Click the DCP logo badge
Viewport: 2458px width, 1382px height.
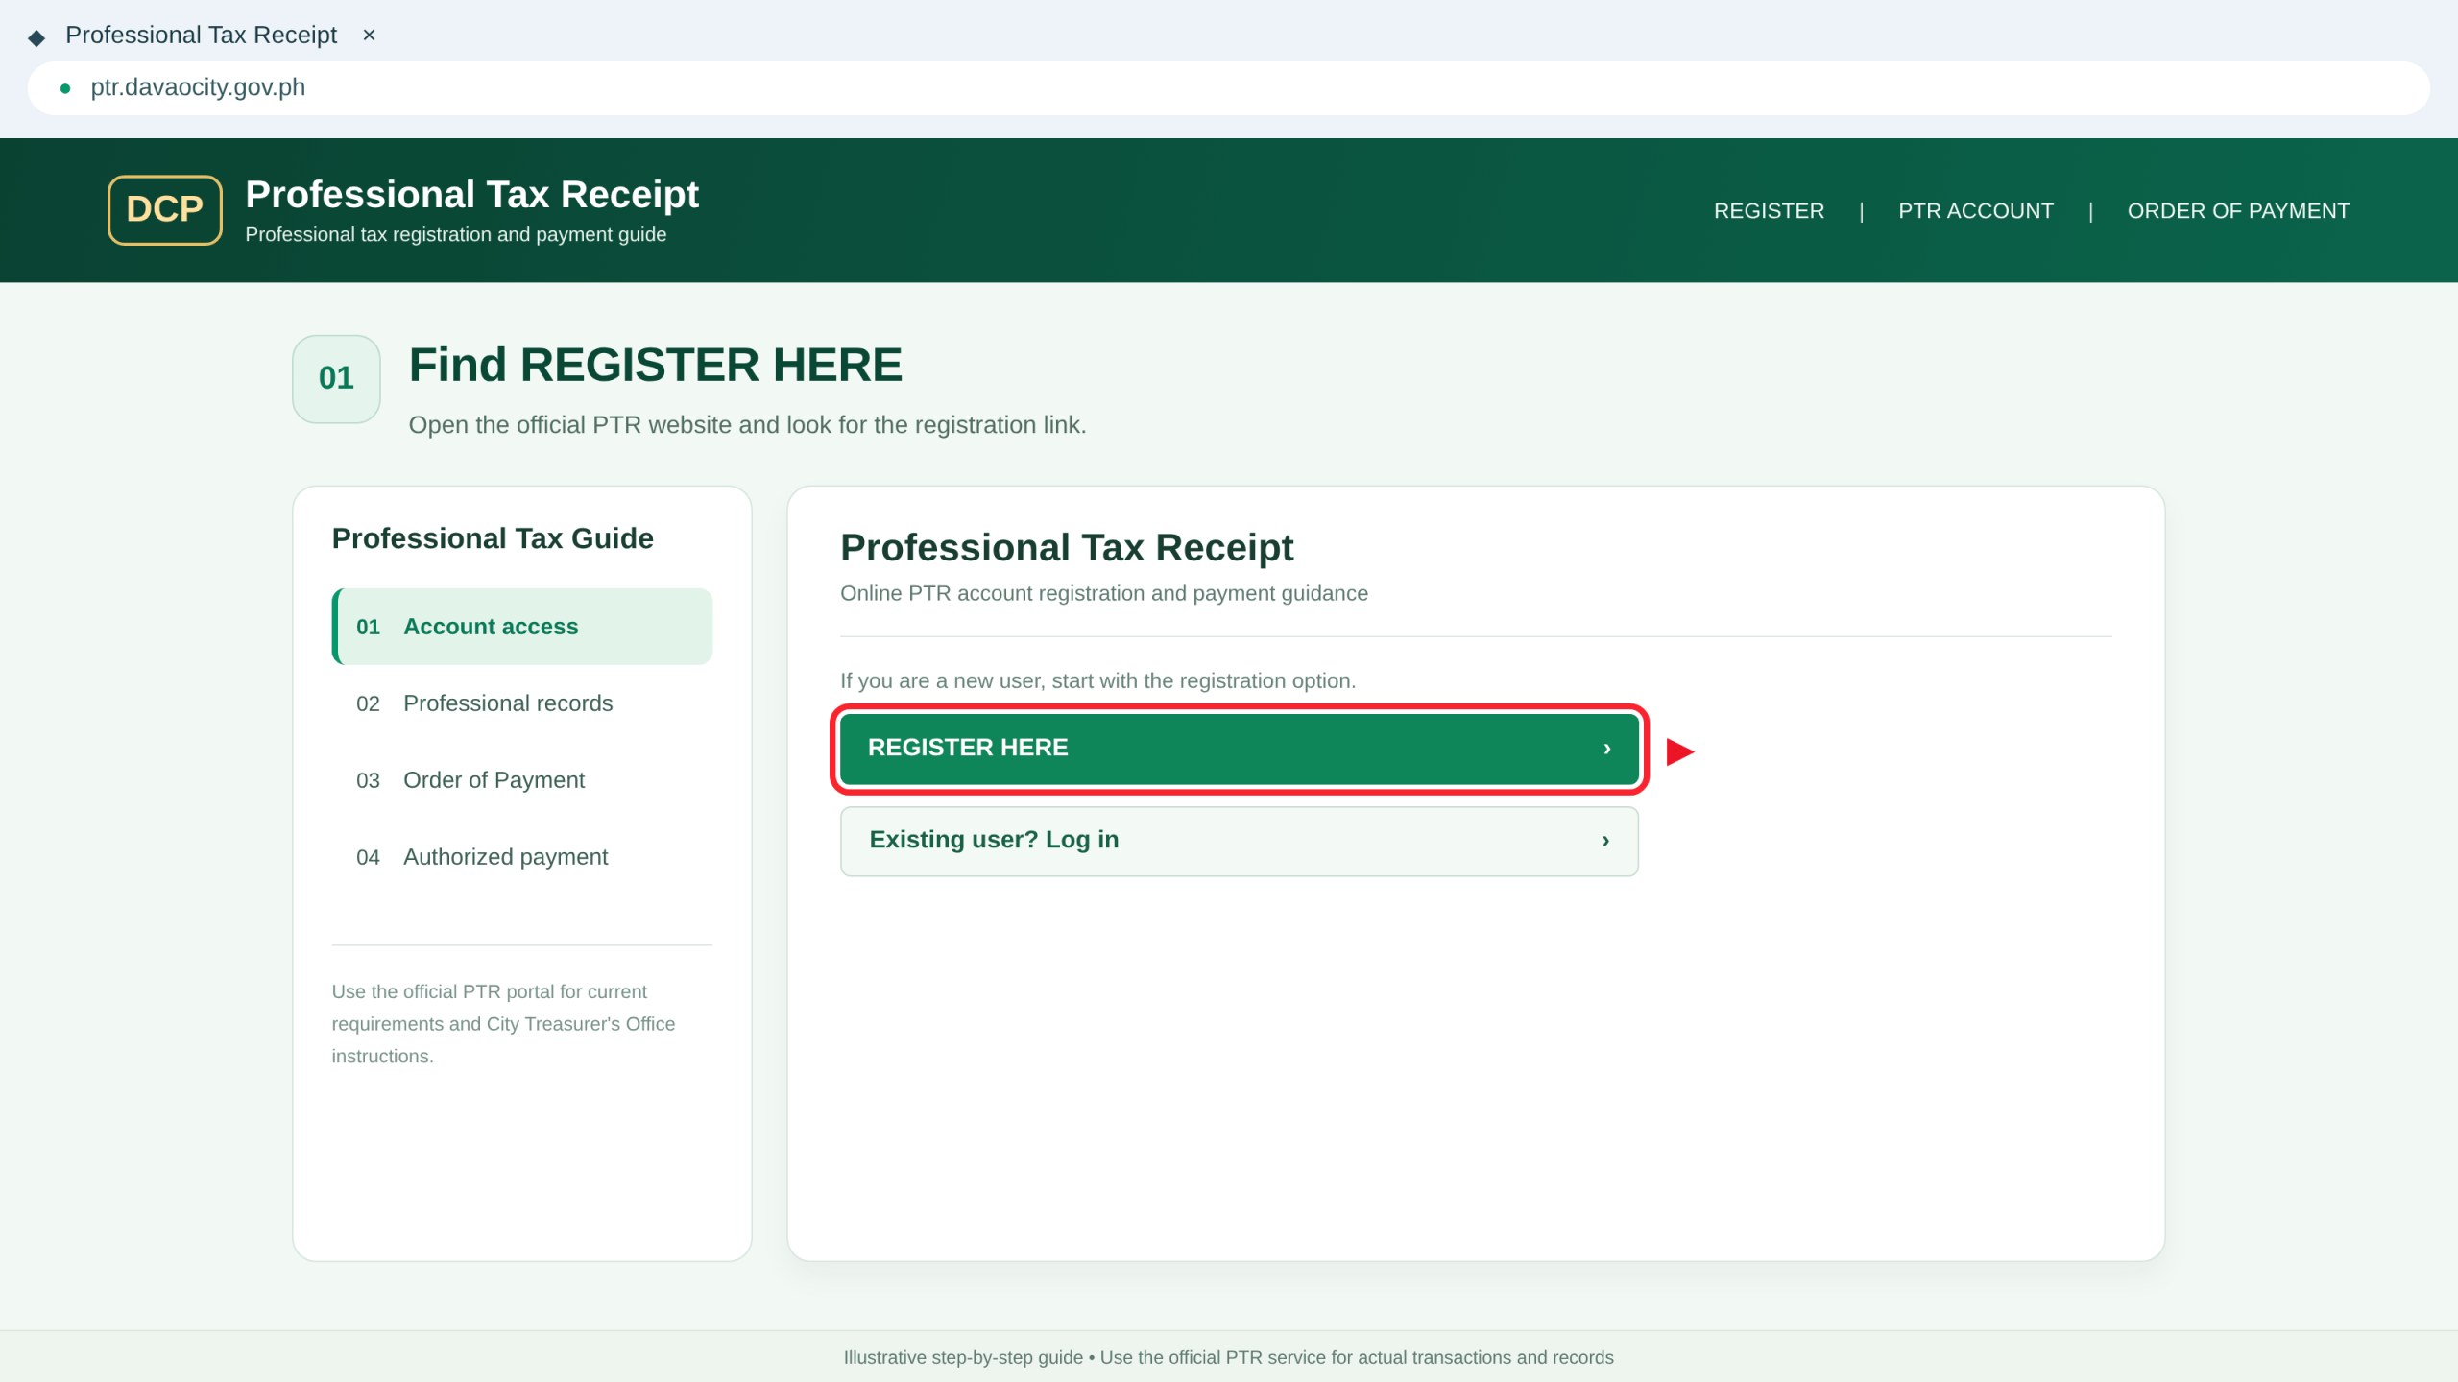point(164,209)
